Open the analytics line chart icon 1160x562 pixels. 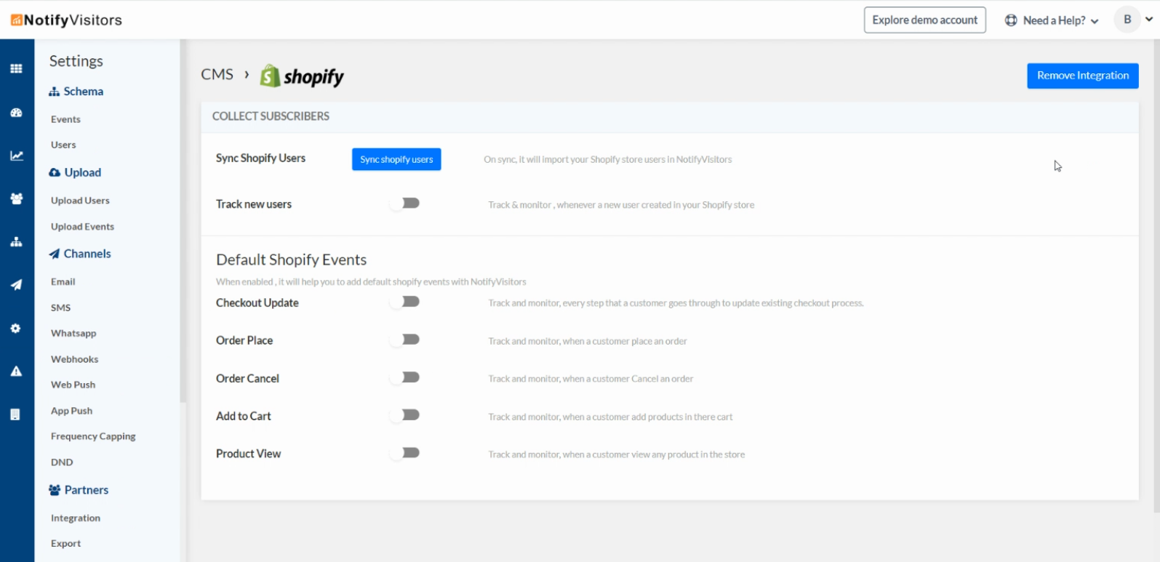pyautogui.click(x=16, y=156)
